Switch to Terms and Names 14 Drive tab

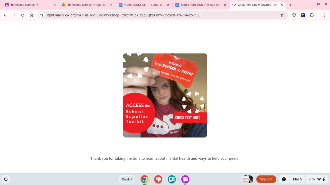pyautogui.click(x=87, y=5)
